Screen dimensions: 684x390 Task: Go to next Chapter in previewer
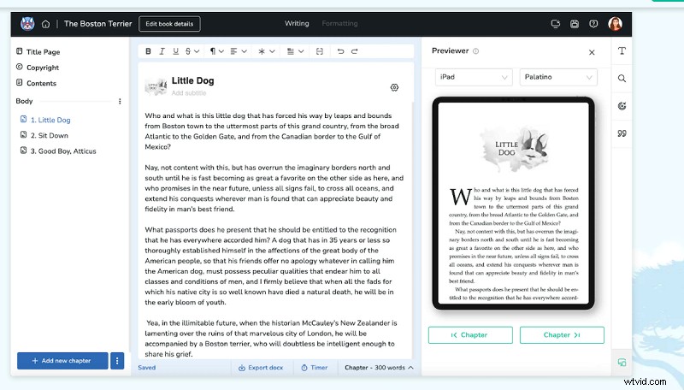pos(562,335)
